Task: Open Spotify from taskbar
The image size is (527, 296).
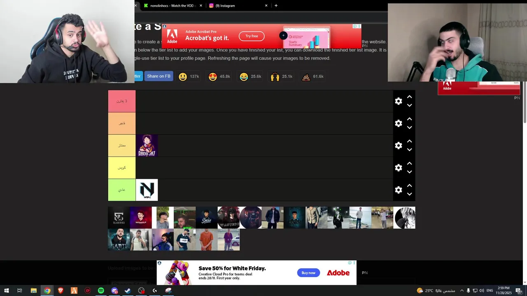Action: 101,291
